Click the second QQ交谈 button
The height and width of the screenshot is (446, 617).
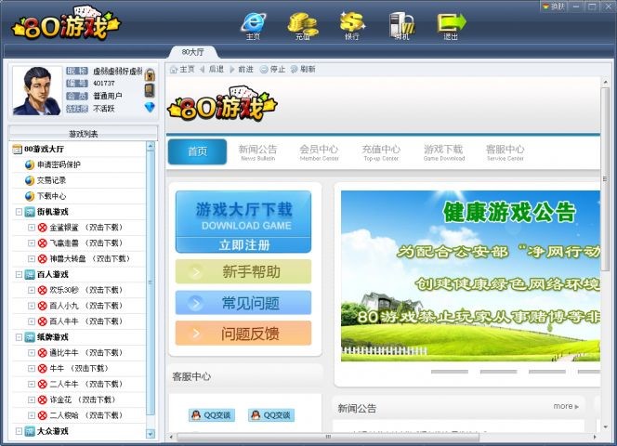click(x=271, y=415)
